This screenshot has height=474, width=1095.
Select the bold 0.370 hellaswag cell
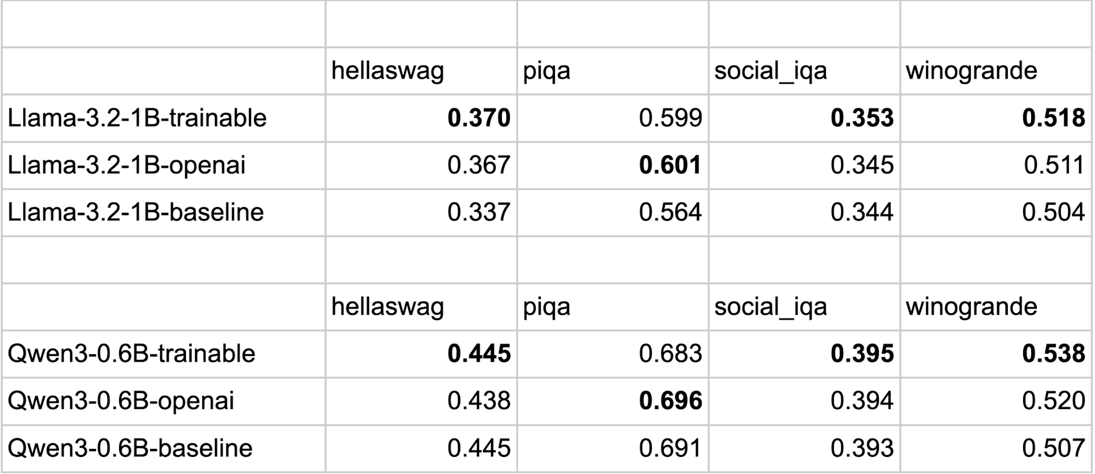(x=478, y=118)
